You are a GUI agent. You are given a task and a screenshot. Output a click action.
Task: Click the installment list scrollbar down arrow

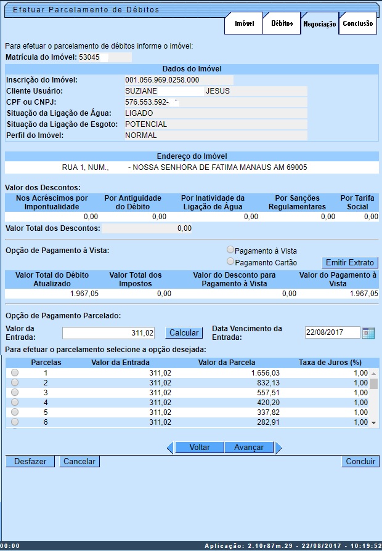point(373,423)
